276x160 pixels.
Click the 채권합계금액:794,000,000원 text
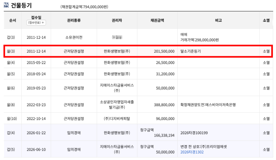(84, 7)
